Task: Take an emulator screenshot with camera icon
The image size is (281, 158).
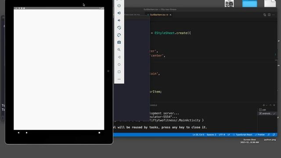Action: click(119, 42)
